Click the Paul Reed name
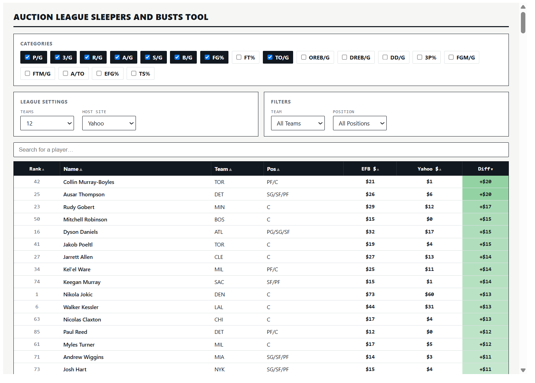535x383 pixels. 75,332
